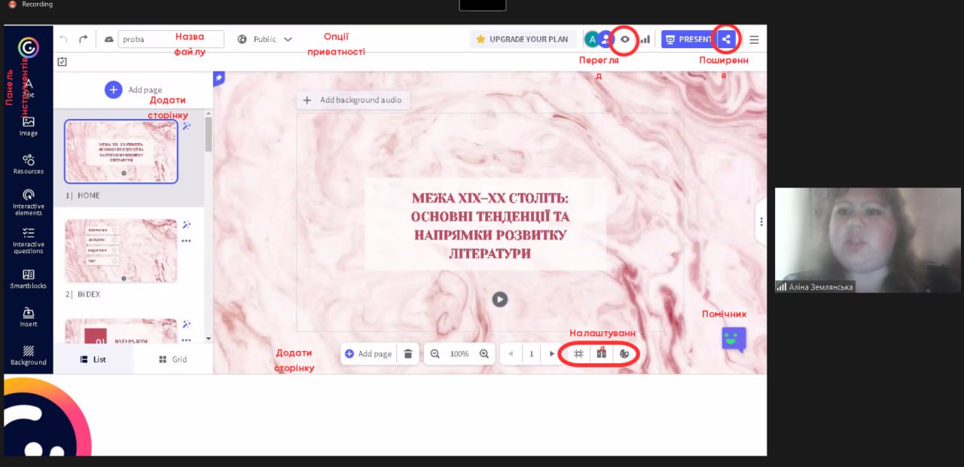Image resolution: width=964 pixels, height=467 pixels.
Task: Toggle the grid guides icon
Action: 578,353
